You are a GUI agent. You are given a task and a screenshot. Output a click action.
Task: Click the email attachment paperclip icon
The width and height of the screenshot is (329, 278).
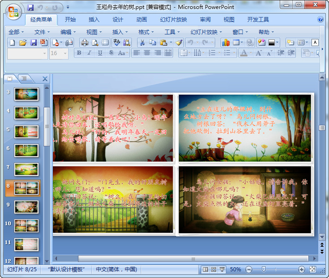69,43
